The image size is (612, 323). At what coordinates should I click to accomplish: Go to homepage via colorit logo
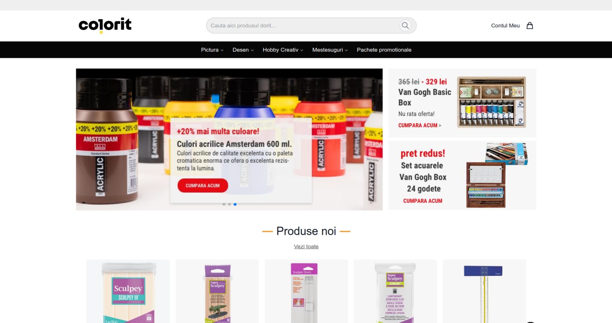tap(105, 25)
